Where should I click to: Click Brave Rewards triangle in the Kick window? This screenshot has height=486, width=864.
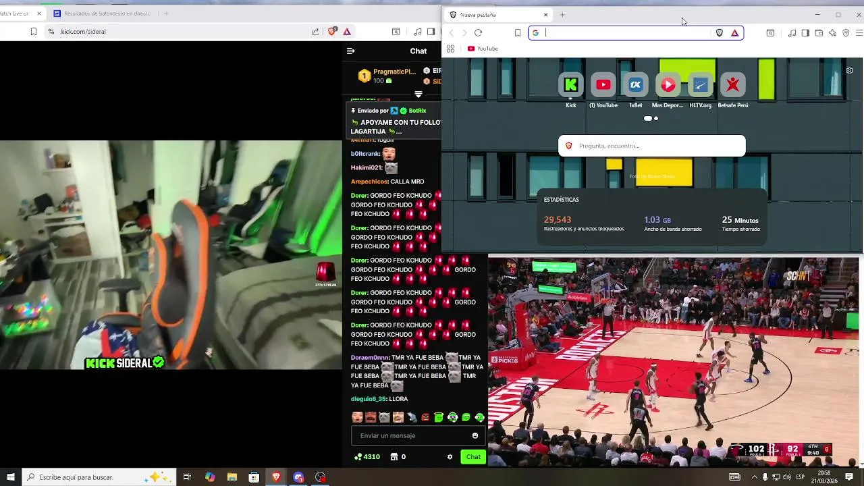(347, 31)
